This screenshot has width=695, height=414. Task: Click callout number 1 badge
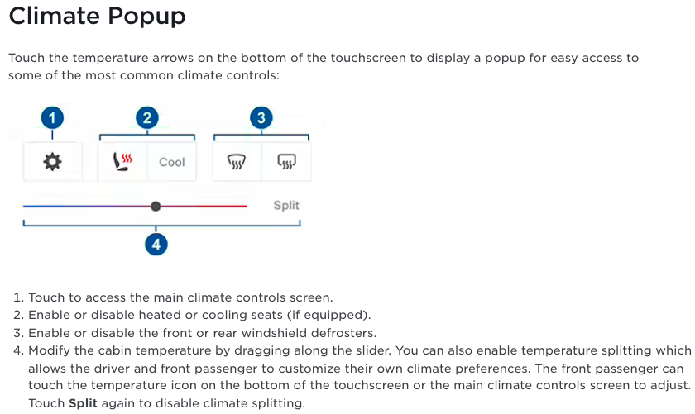pos(52,118)
